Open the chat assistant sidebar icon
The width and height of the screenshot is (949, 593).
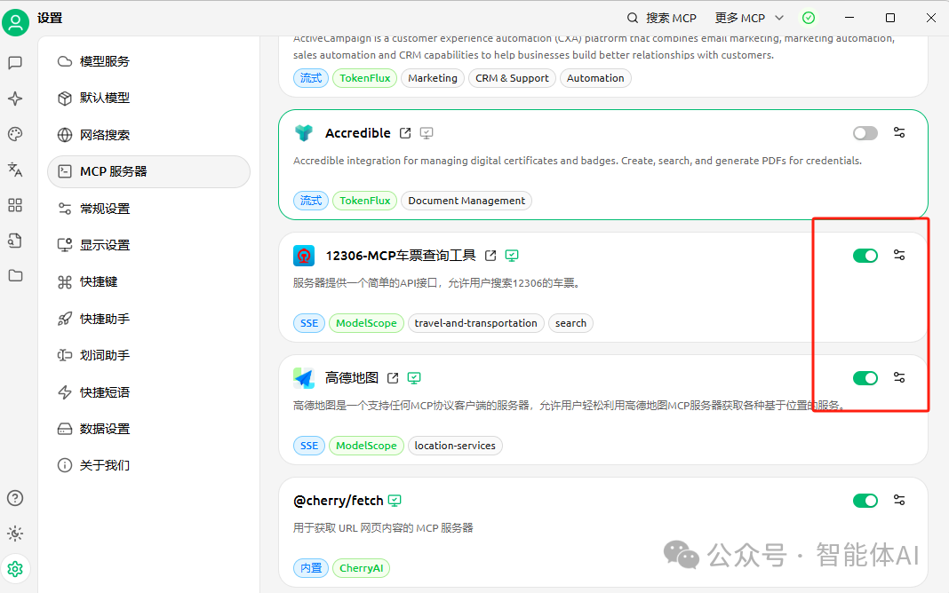point(15,63)
